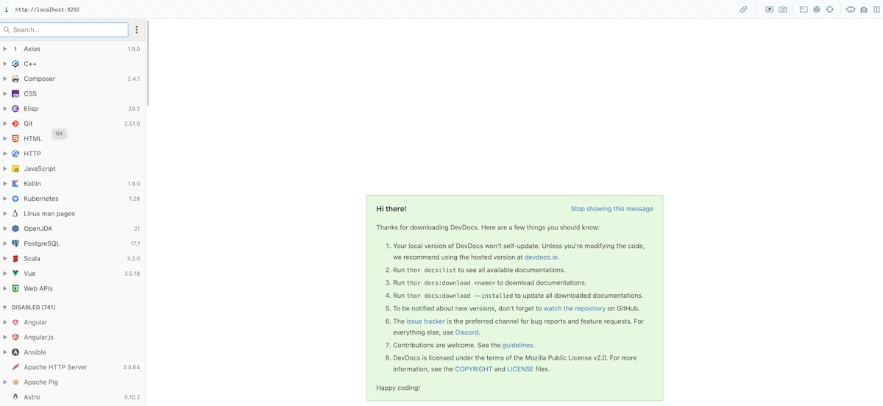Click the HTTP logo icon

click(15, 154)
